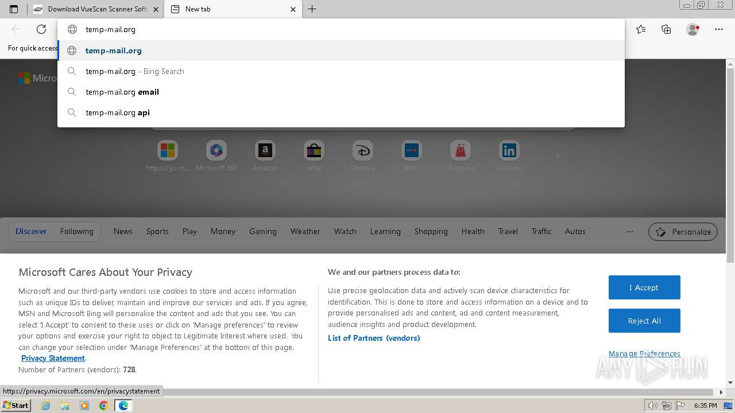735x413 pixels.
Task: Choose temp-mail.org Bing Search suggestion
Action: (x=341, y=71)
